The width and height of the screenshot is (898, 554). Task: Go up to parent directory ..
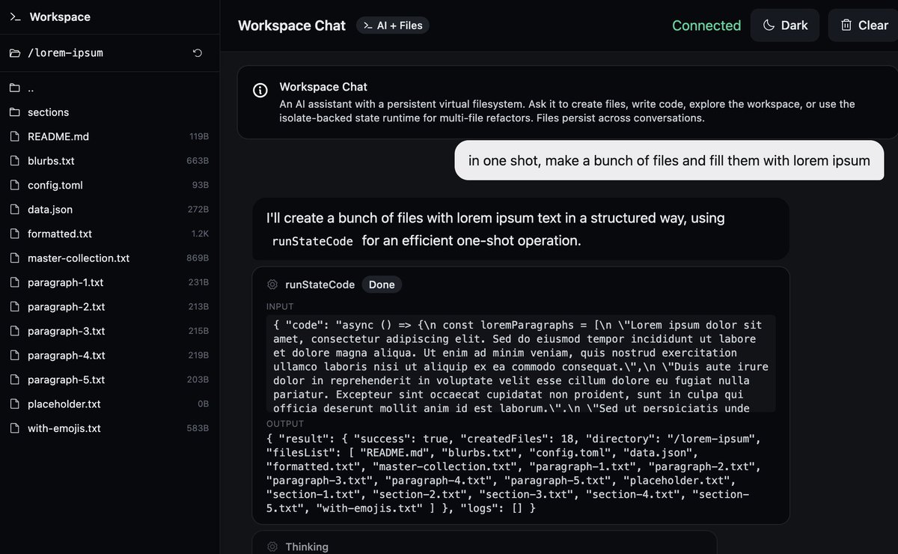pyautogui.click(x=109, y=88)
